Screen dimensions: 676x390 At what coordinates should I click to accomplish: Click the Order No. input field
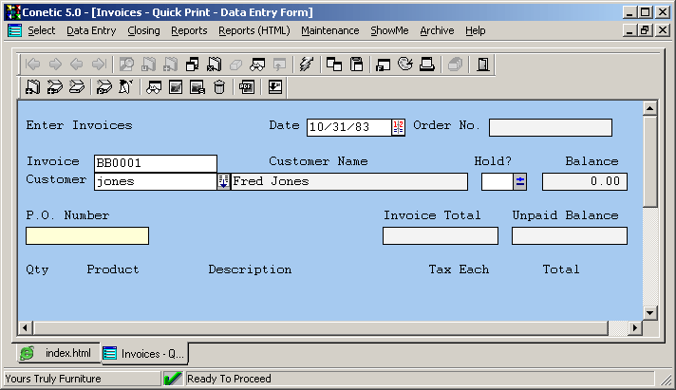(x=550, y=127)
